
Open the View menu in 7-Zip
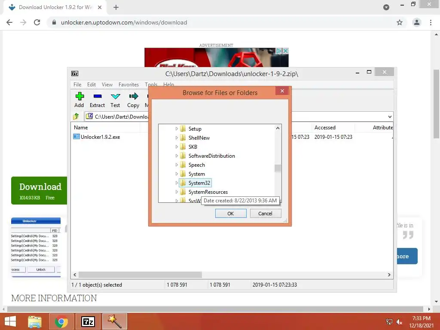click(x=107, y=85)
